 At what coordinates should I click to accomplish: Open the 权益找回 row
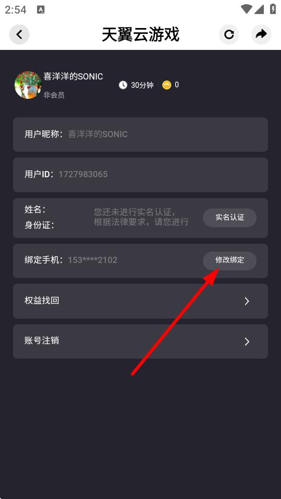point(140,301)
